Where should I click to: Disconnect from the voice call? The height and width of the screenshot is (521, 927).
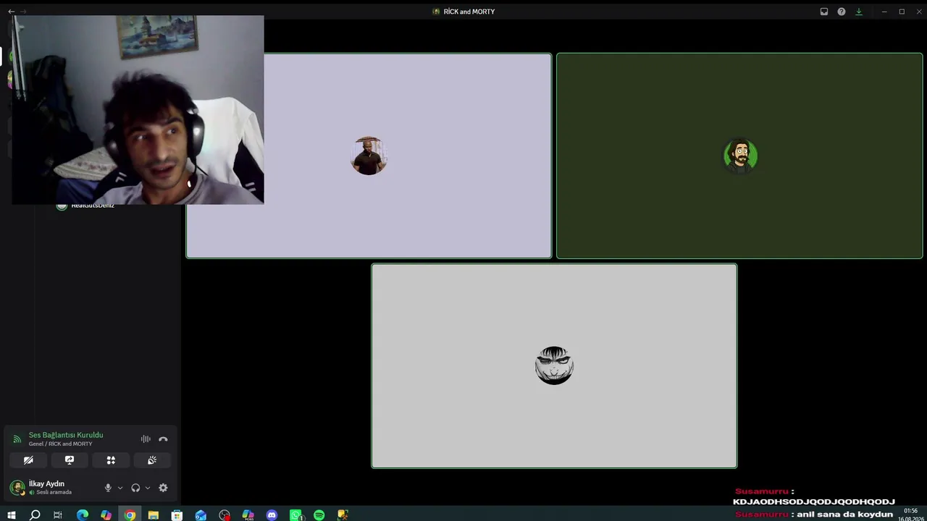point(163,439)
